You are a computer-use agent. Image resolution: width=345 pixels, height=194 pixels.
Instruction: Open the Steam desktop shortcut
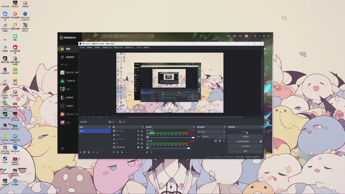click(5, 160)
